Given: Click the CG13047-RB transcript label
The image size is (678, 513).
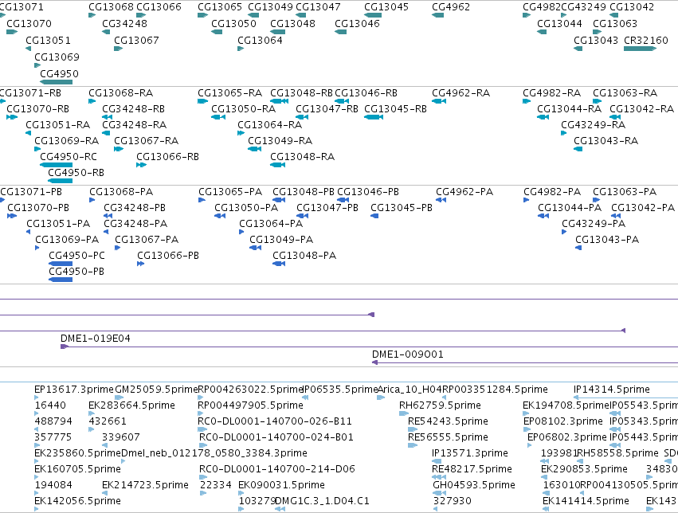Looking at the screenshot, I should coord(327,108).
